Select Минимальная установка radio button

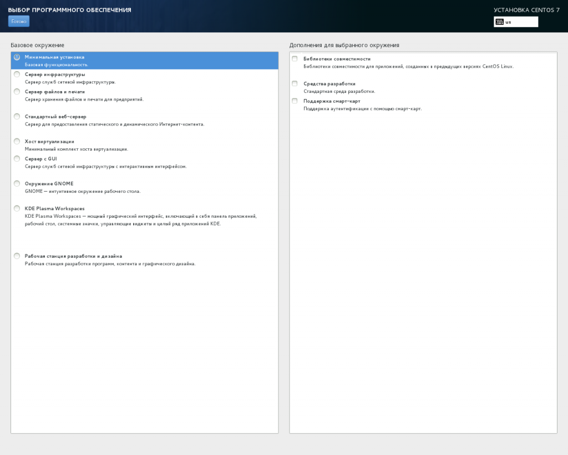(17, 57)
